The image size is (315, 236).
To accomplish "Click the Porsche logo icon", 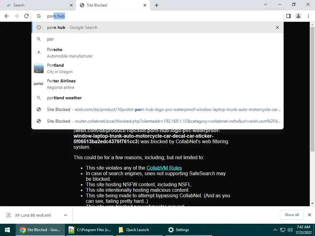I will click(x=39, y=52).
